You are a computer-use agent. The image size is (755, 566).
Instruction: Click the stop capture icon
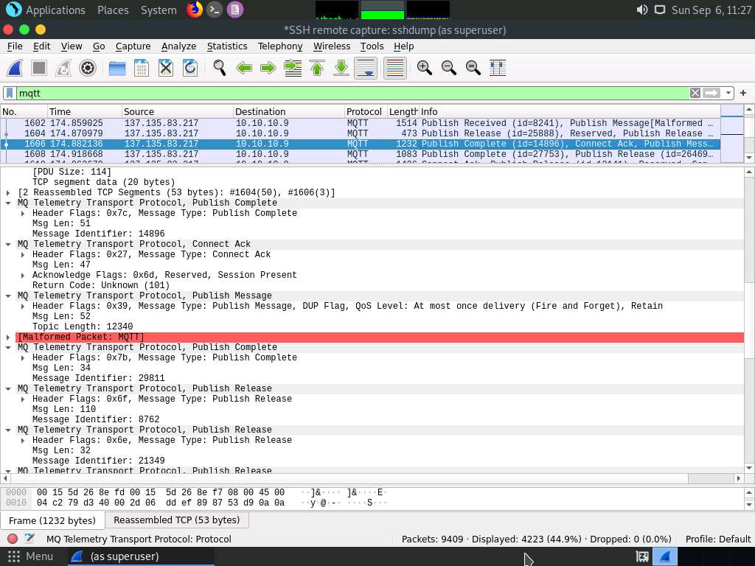(38, 68)
